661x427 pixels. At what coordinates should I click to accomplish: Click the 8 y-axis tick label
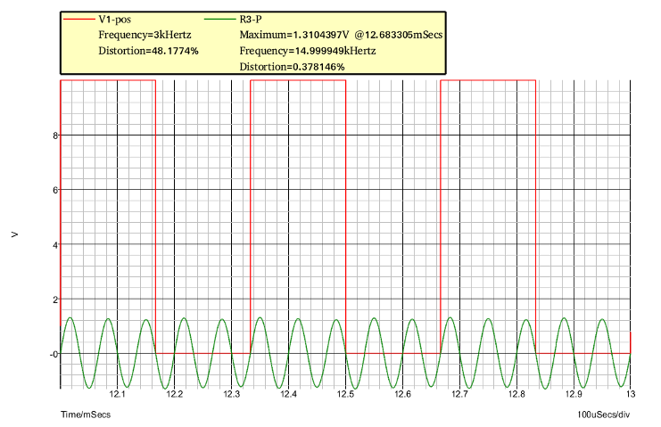(55, 135)
